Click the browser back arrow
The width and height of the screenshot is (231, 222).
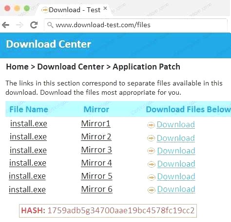click(x=6, y=25)
